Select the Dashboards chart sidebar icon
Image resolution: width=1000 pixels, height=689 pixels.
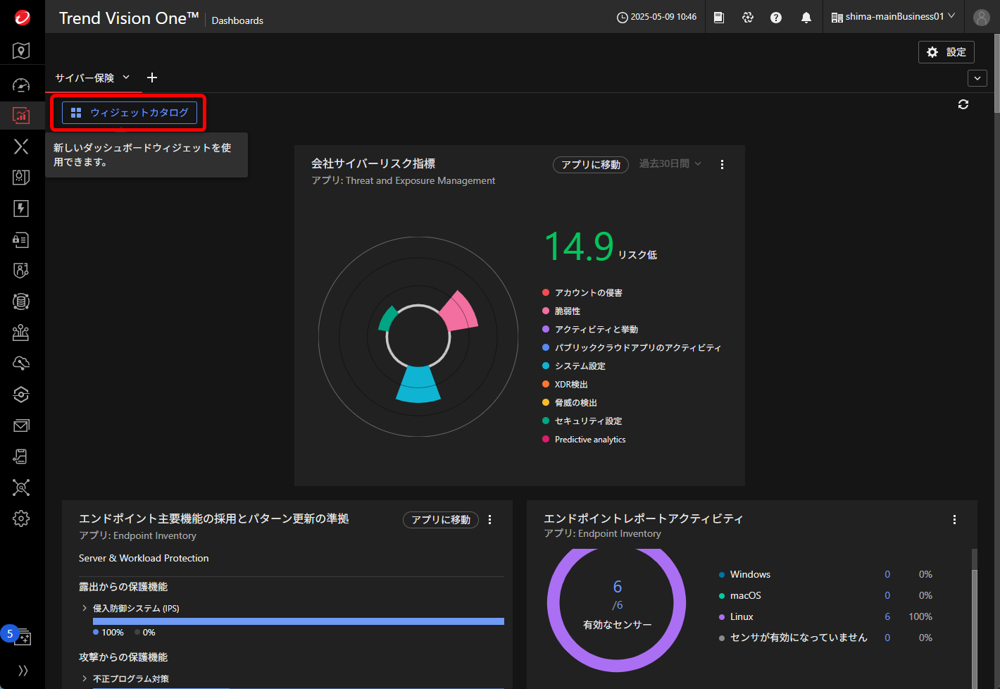pos(21,115)
